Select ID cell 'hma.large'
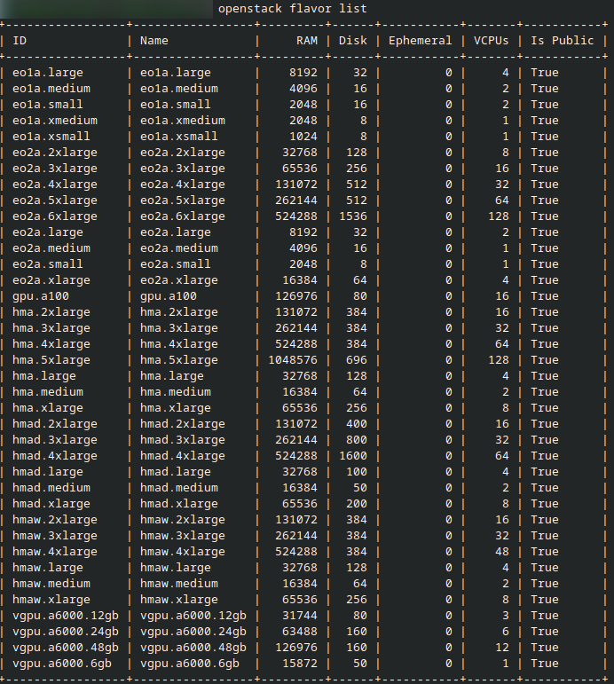Screen dimensions: 614x684 tap(44, 376)
